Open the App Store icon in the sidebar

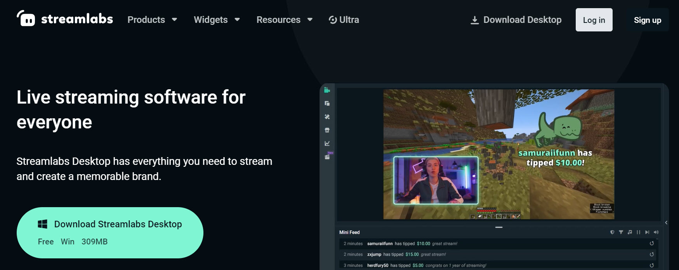(x=327, y=130)
